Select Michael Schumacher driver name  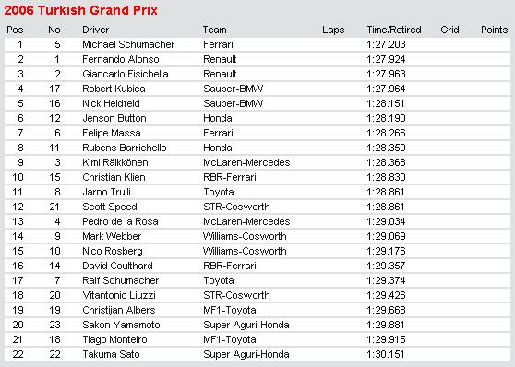pyautogui.click(x=128, y=44)
